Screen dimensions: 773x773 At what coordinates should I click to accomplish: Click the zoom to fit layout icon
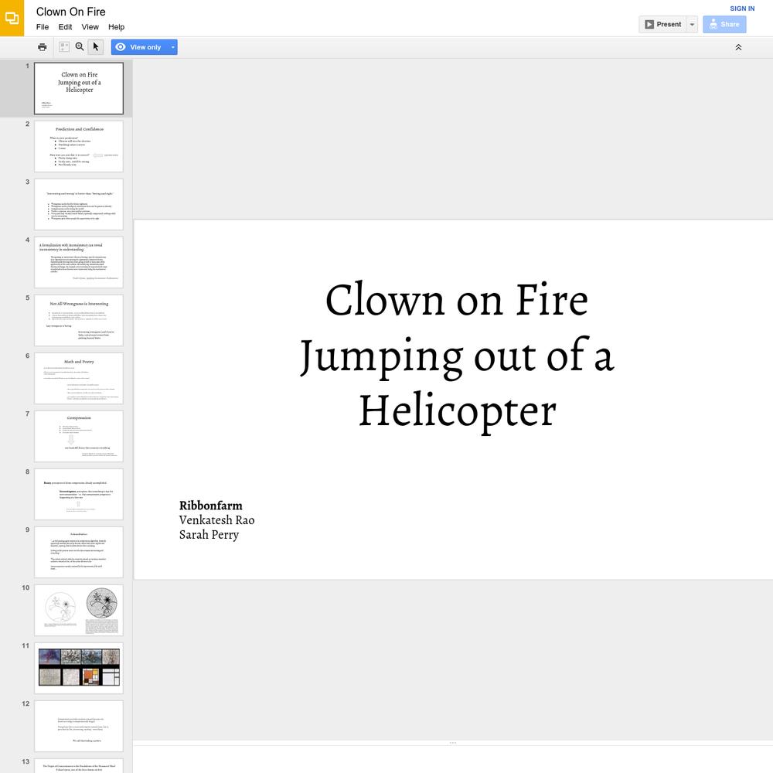pyautogui.click(x=63, y=47)
